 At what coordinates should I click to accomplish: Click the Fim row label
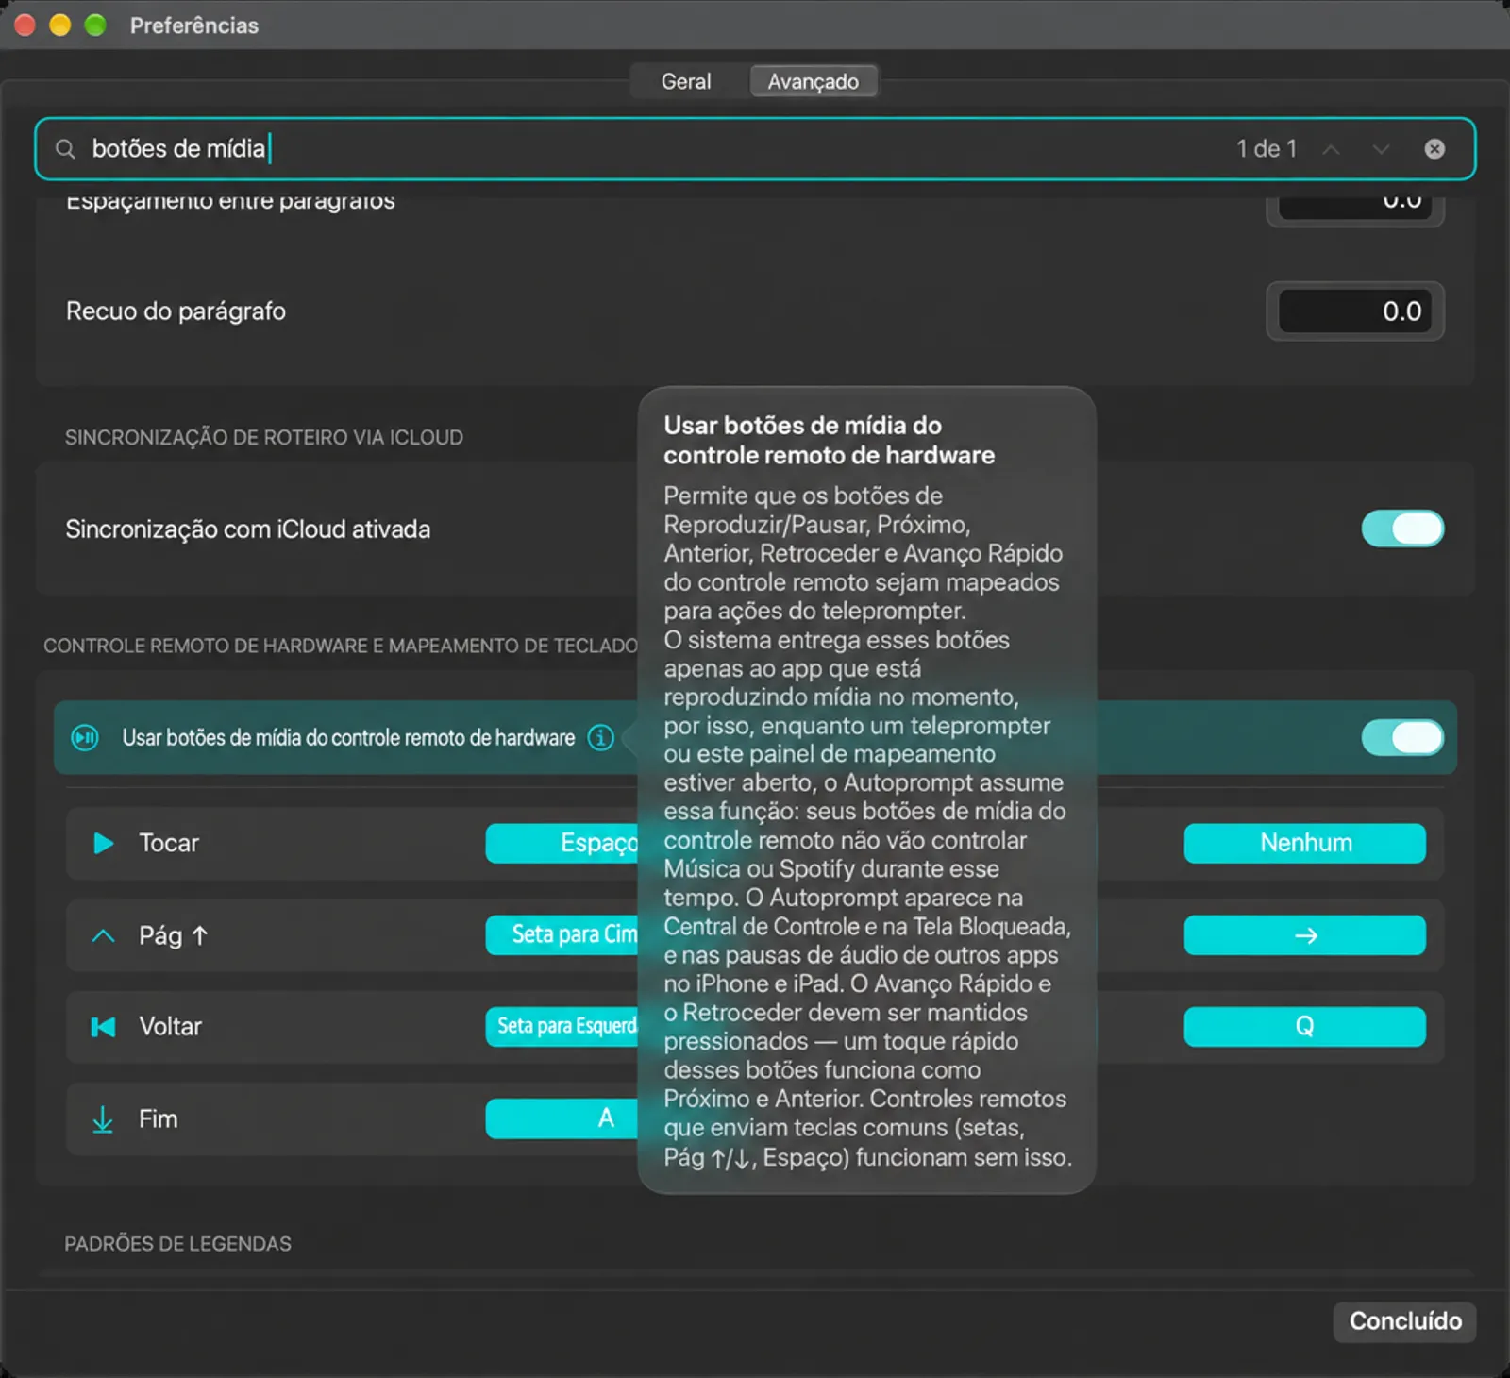[x=158, y=1118]
